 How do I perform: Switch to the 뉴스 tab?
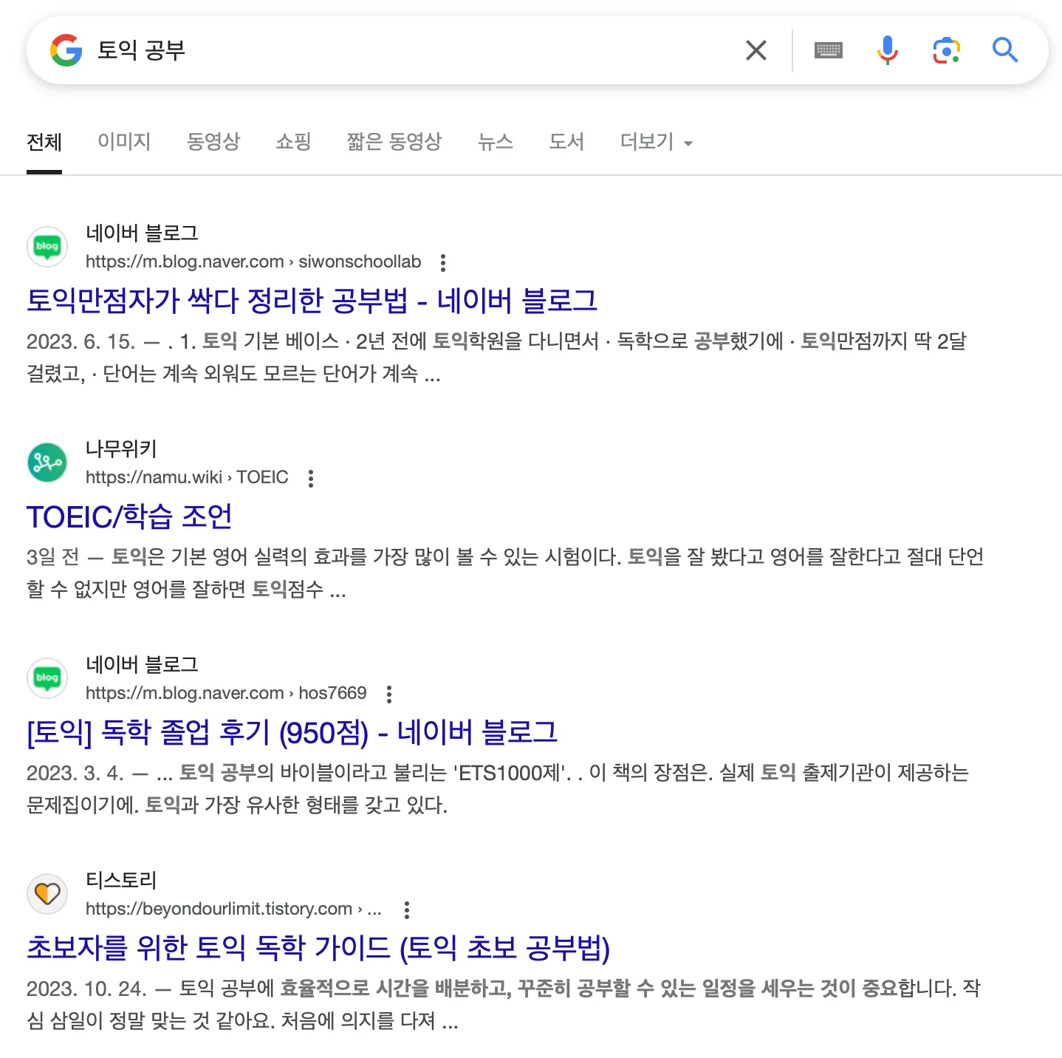[x=496, y=142]
